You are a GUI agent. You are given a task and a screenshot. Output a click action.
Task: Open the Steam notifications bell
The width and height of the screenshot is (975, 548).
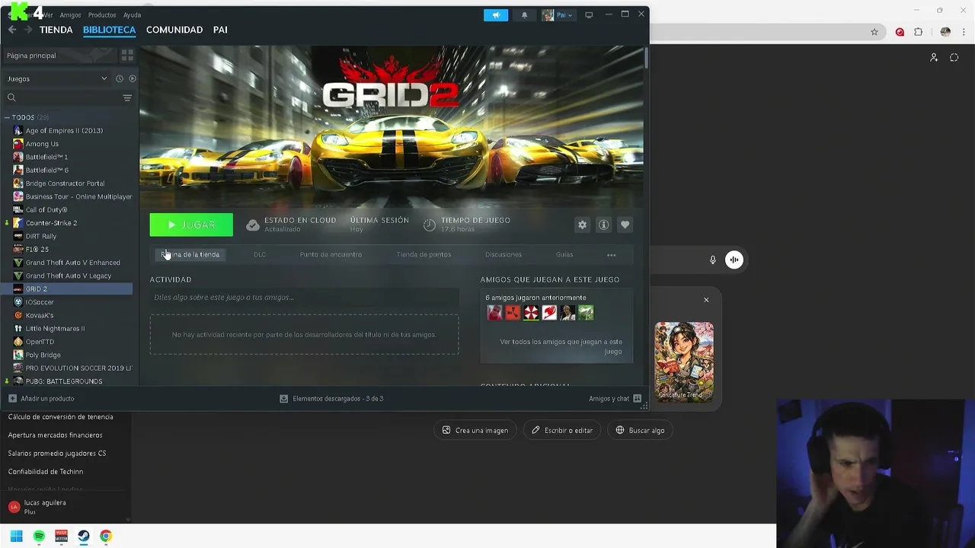(524, 15)
